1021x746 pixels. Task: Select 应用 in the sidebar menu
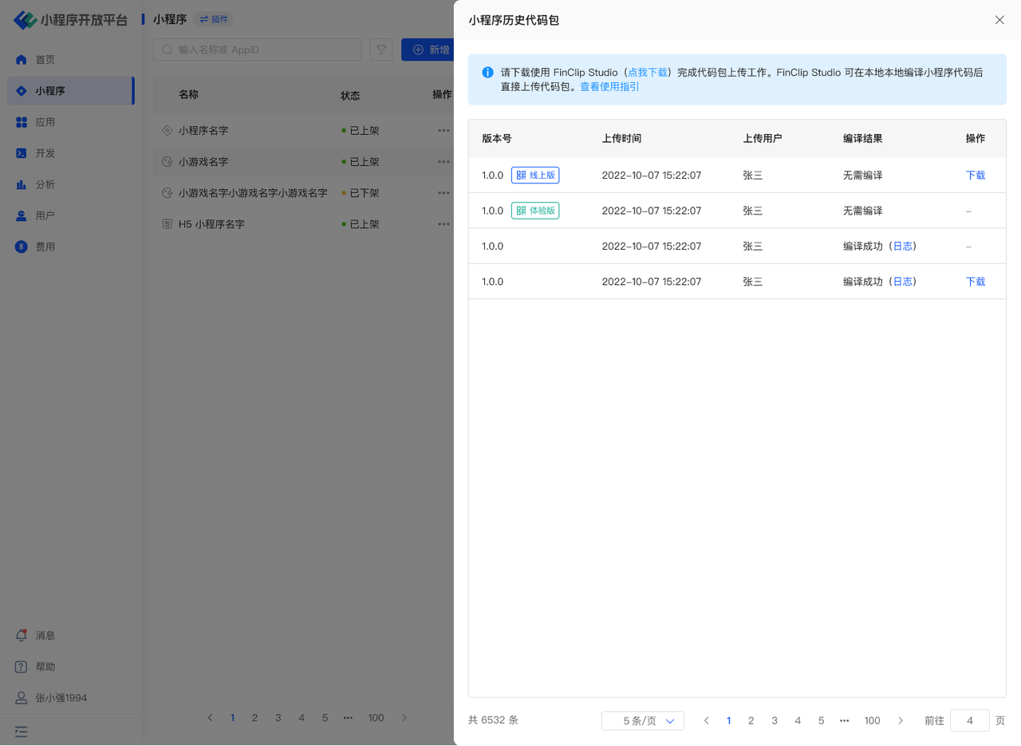(x=45, y=122)
